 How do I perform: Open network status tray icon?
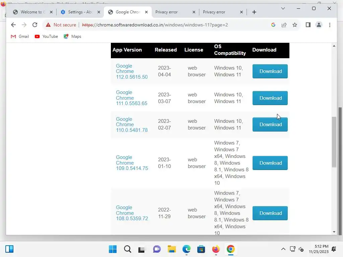(x=292, y=249)
